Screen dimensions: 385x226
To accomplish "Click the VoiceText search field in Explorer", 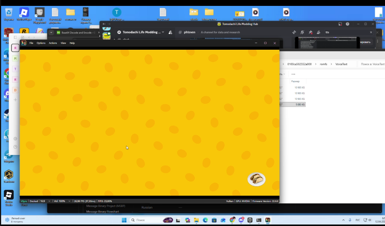I will click(x=372, y=64).
